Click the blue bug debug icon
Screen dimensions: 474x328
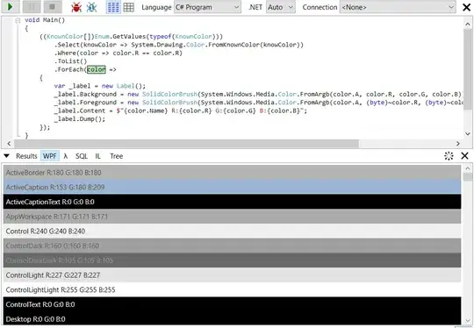click(x=91, y=7)
